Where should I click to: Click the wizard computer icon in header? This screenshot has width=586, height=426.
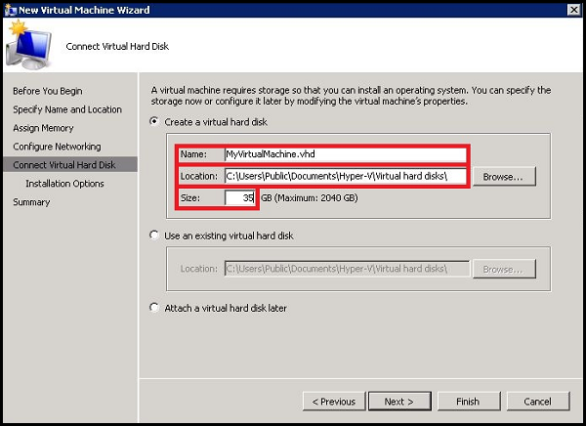(28, 45)
